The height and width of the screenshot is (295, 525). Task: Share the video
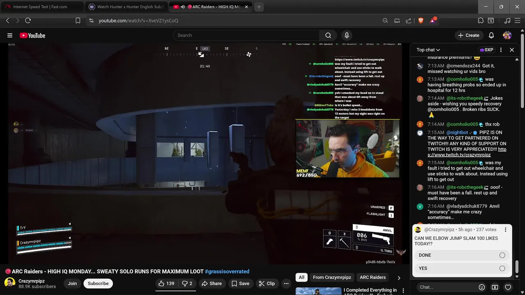click(211, 284)
